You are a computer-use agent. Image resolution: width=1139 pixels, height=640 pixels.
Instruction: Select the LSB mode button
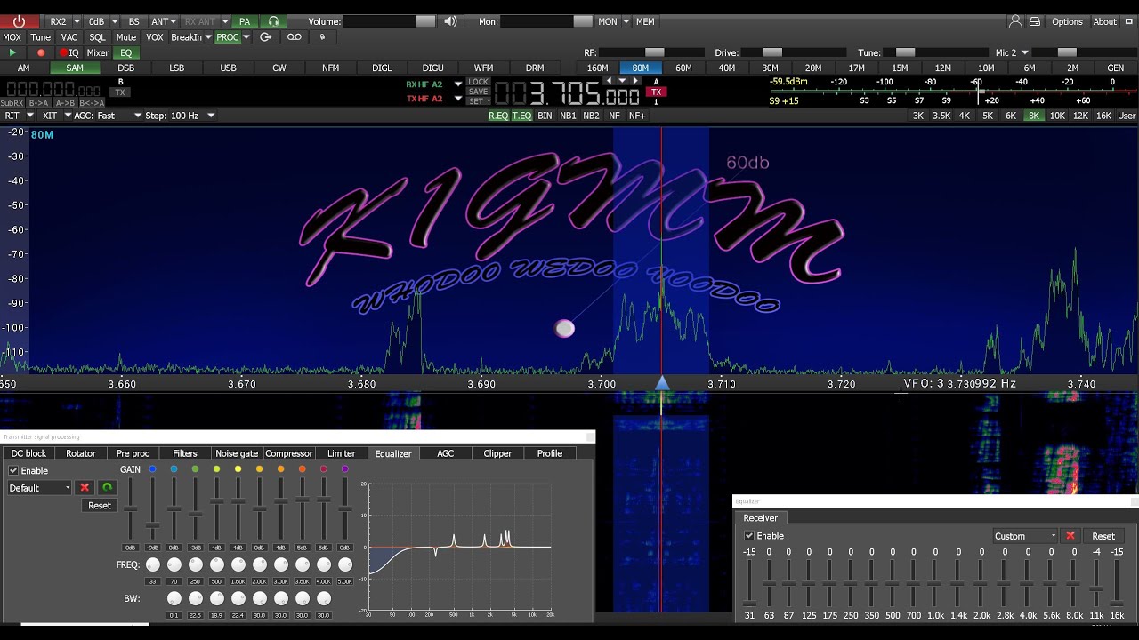click(x=177, y=68)
